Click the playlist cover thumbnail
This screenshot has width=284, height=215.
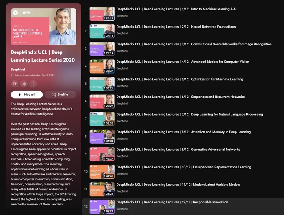click(43, 27)
